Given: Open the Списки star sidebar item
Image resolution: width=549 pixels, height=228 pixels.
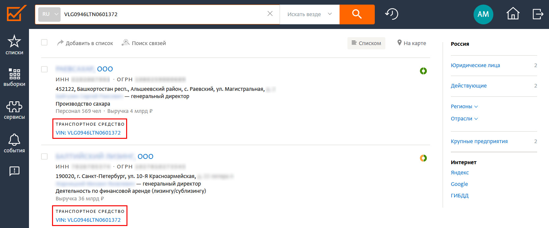Looking at the screenshot, I should (x=14, y=45).
